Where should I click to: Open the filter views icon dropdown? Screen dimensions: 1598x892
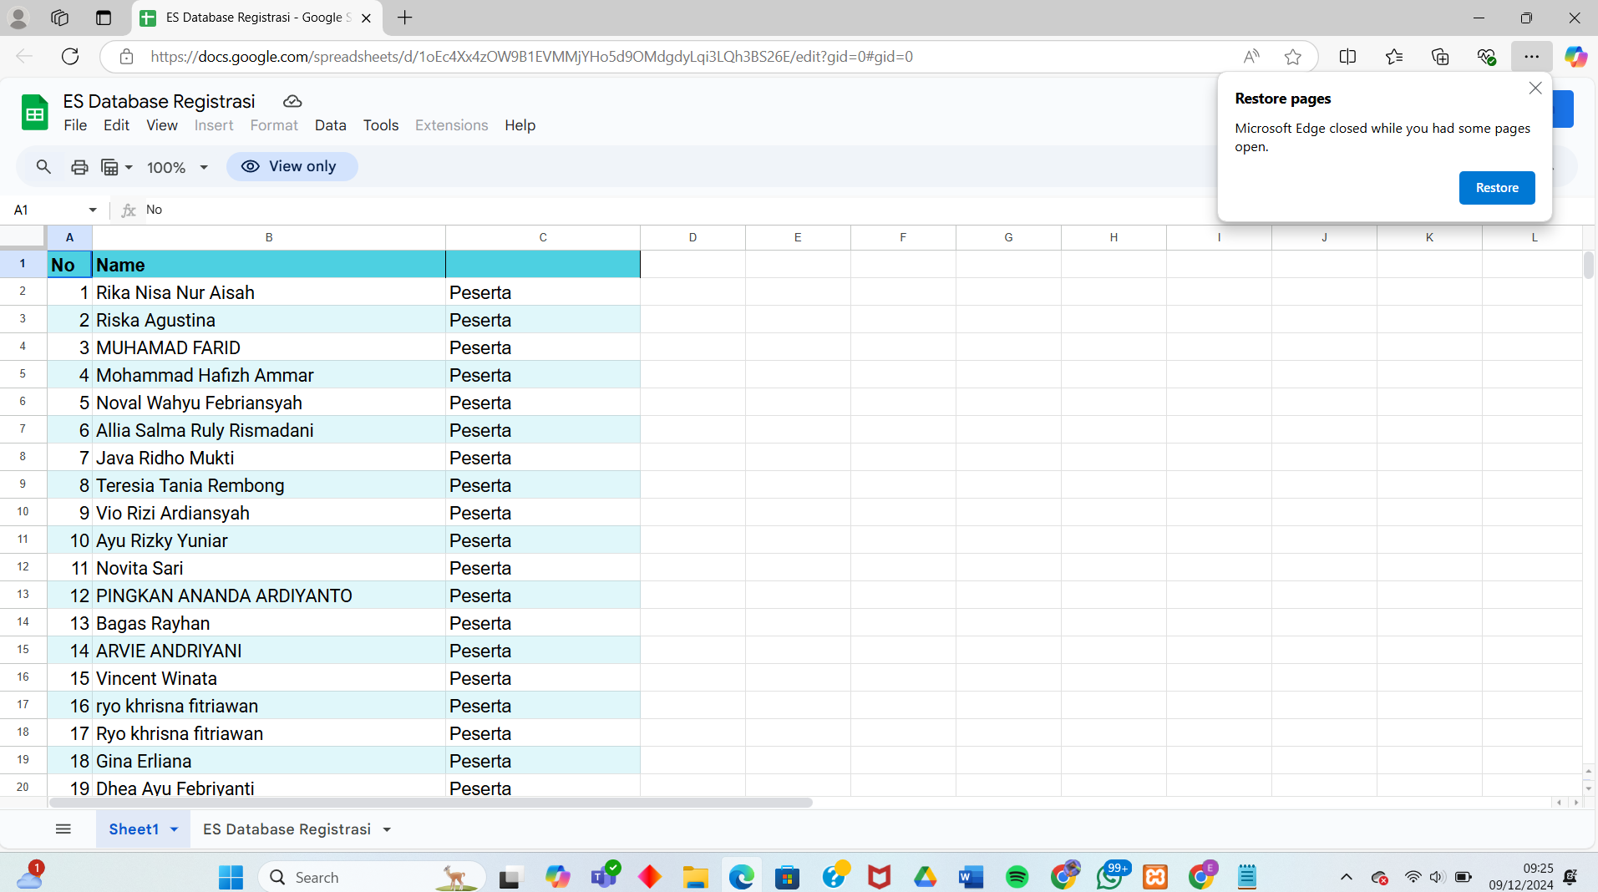(x=116, y=167)
